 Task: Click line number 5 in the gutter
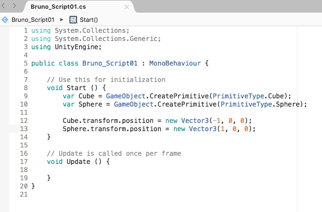tap(26, 63)
